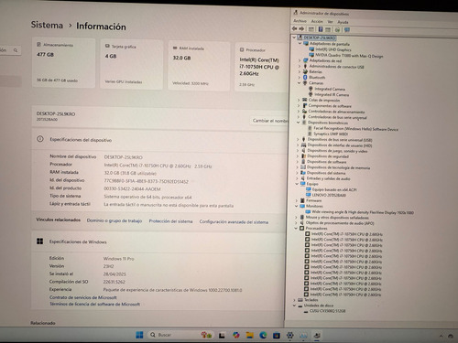Select Entradas y salidas de audio

tap(328, 178)
